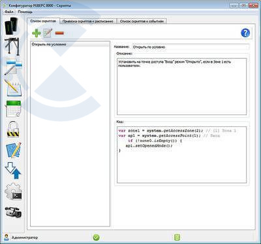The width and height of the screenshot is (261, 244).
Task: Click the green plus add script icon
Action: [37, 33]
